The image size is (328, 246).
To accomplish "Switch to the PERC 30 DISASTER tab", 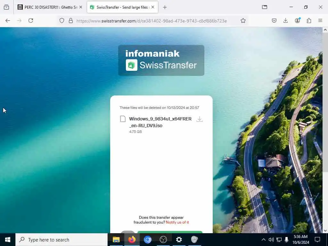I will click(50, 7).
